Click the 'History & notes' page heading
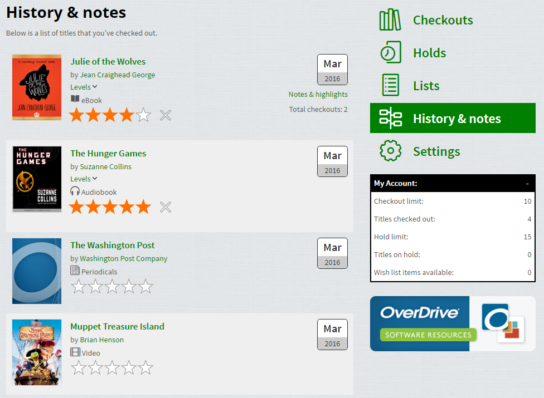 pos(66,12)
